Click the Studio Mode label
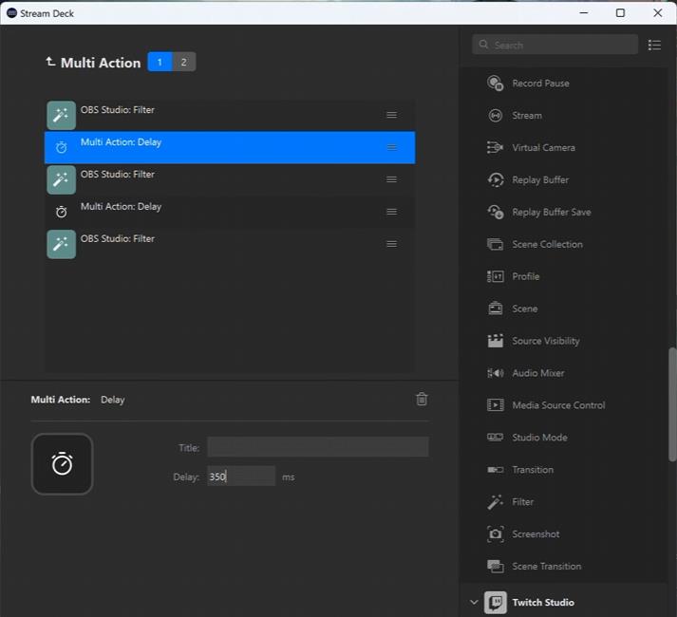This screenshot has width=677, height=617. [539, 438]
